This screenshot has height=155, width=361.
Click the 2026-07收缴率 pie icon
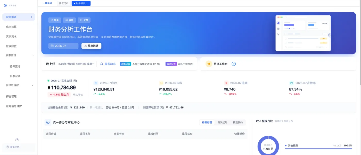point(292,83)
